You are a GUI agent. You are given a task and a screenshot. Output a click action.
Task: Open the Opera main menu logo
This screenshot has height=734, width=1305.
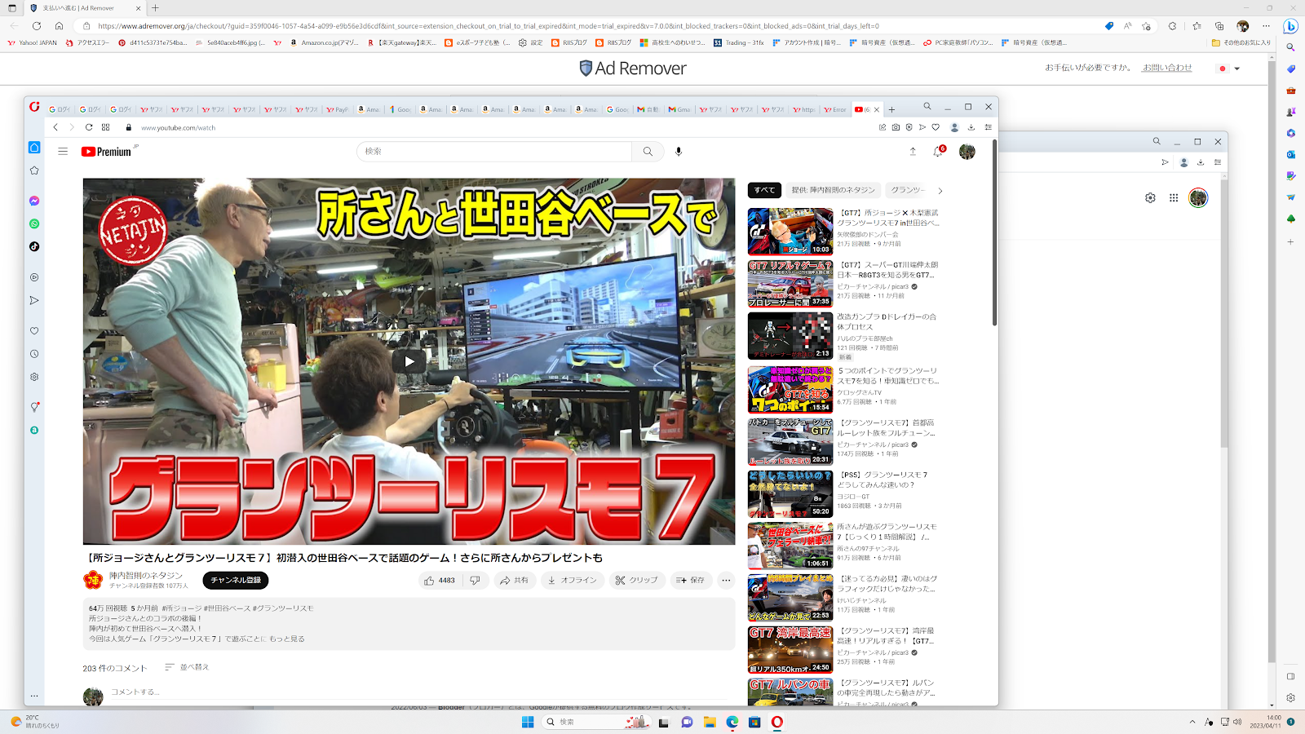pyautogui.click(x=34, y=107)
